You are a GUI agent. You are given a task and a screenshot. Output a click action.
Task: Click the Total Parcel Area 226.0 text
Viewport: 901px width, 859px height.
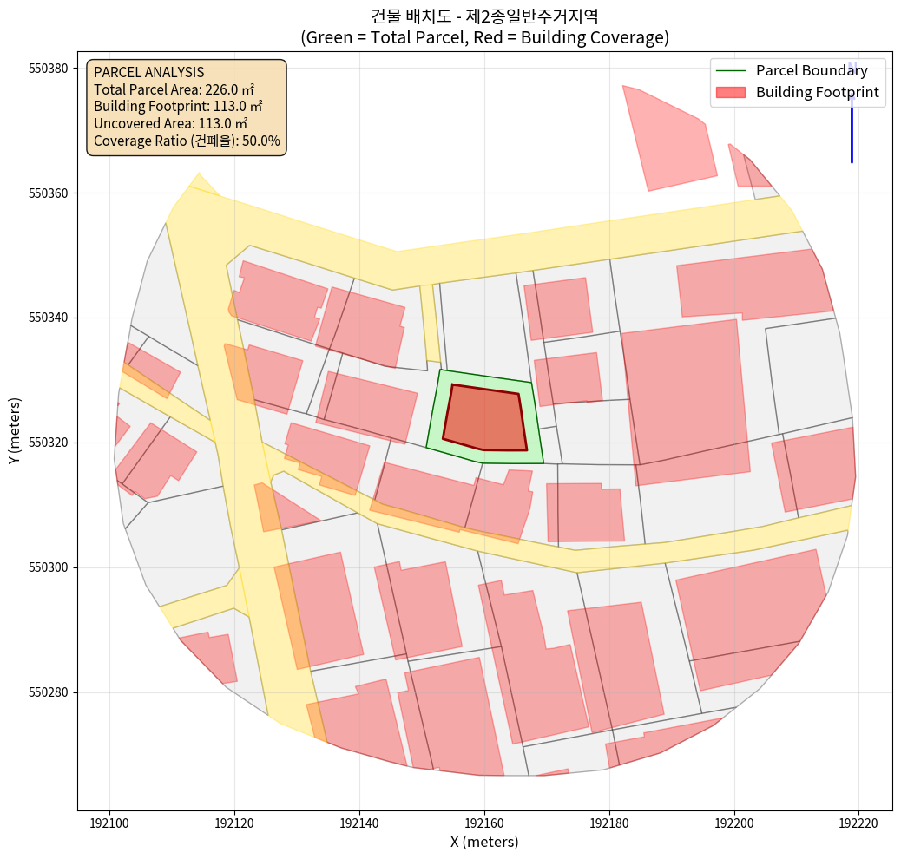177,89
